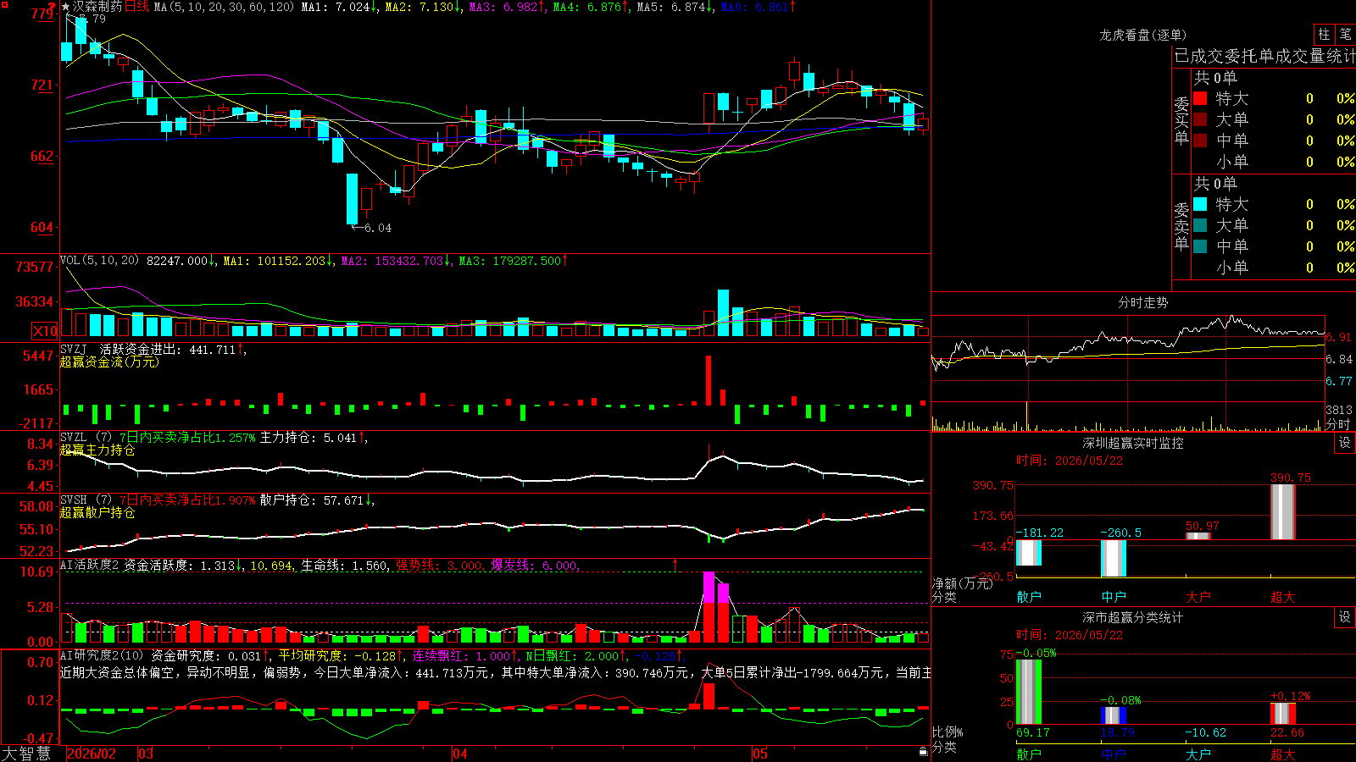1356x762 pixels.
Task: Click the MA(5,10,20,30,60,120) indicator label
Action: [x=224, y=7]
